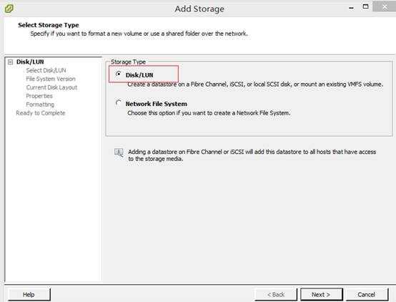Click the datastore info icon
The width and height of the screenshot is (396, 302).
[x=119, y=152]
